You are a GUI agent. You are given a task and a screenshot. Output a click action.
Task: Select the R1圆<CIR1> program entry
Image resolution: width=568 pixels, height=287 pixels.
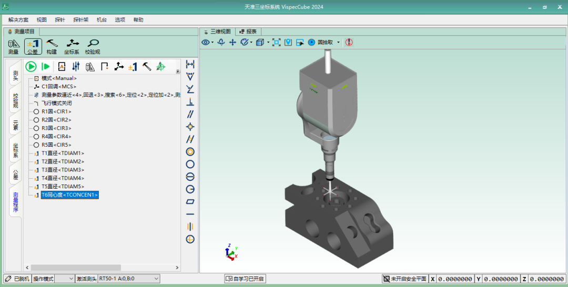[x=56, y=111]
